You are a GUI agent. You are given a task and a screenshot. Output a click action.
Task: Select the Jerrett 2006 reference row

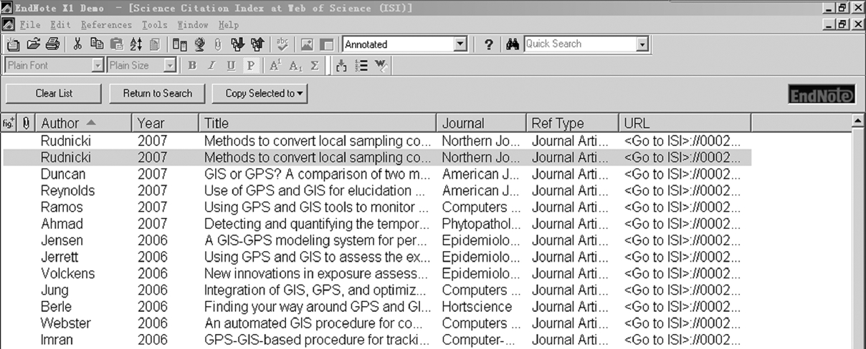(x=377, y=257)
